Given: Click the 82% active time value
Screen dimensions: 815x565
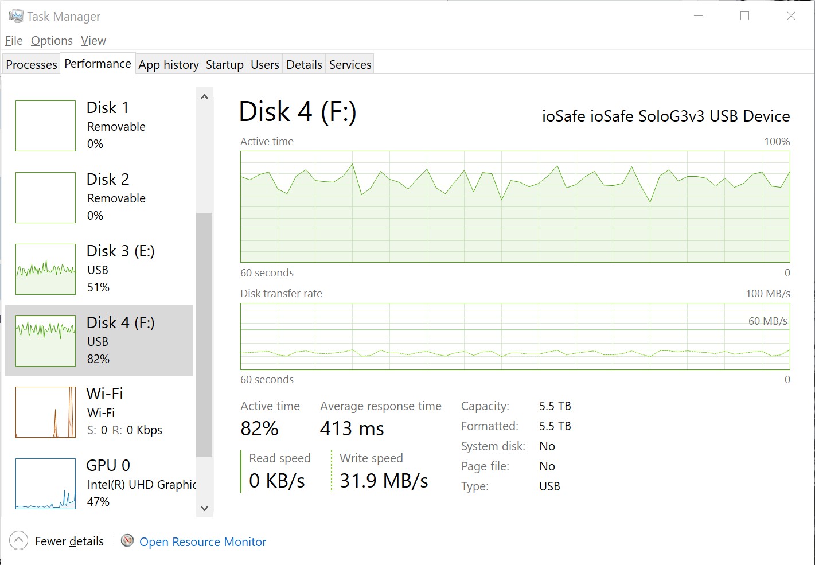Looking at the screenshot, I should [x=259, y=428].
